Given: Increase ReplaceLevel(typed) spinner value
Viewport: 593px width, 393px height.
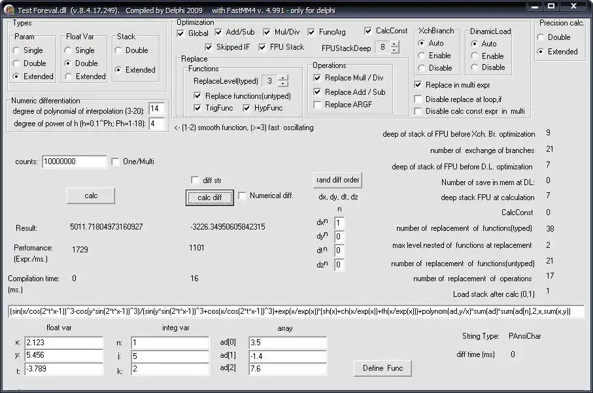Looking at the screenshot, I should click(x=282, y=78).
